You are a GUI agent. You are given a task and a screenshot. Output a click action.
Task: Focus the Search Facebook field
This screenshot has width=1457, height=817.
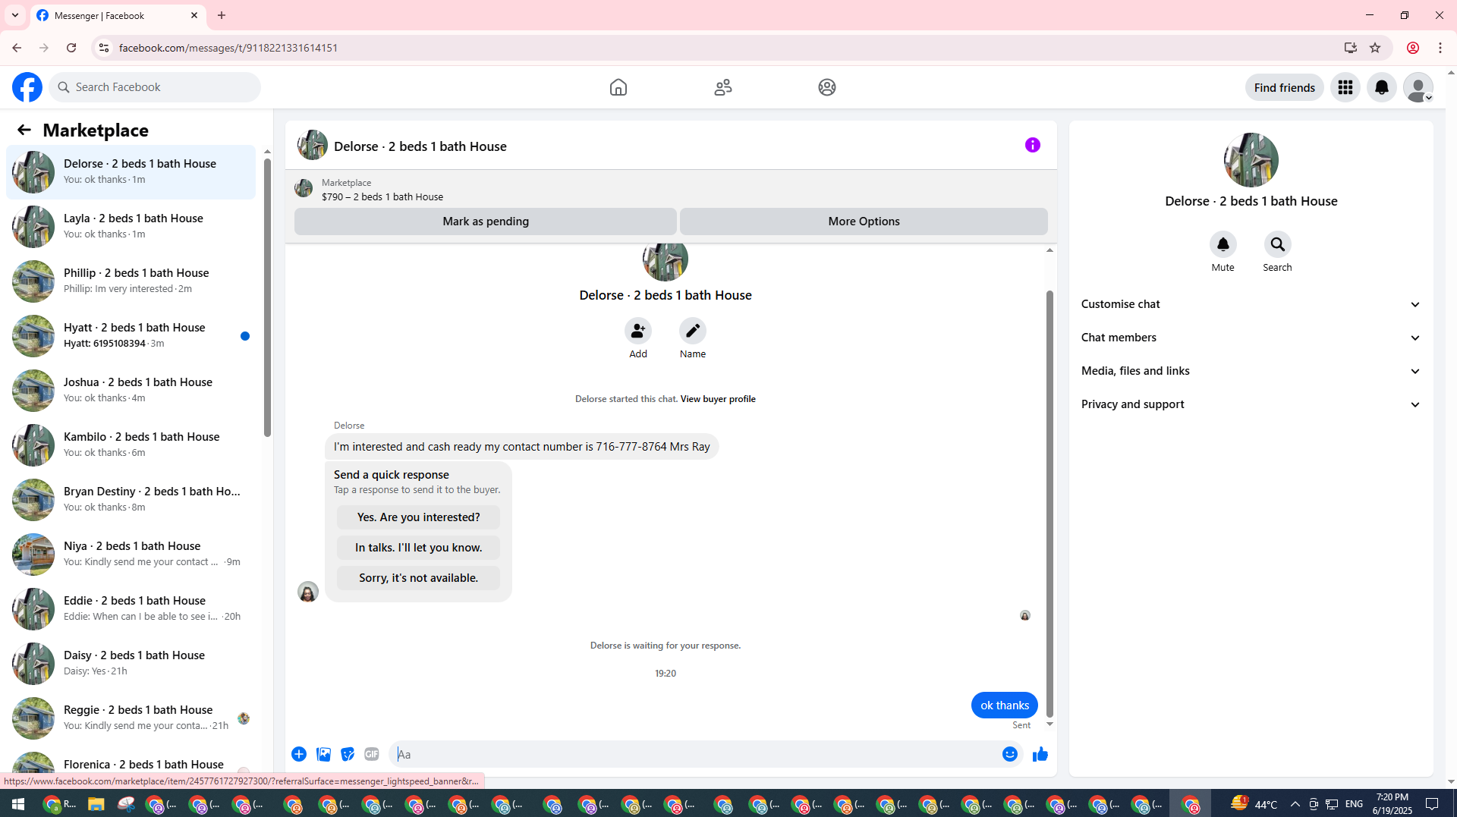(155, 87)
